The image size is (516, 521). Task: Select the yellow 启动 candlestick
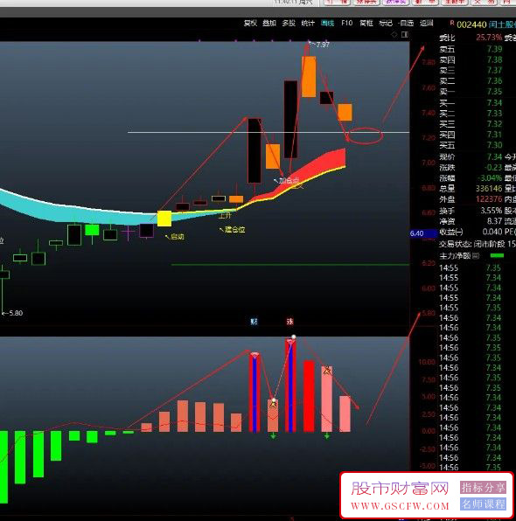[164, 219]
